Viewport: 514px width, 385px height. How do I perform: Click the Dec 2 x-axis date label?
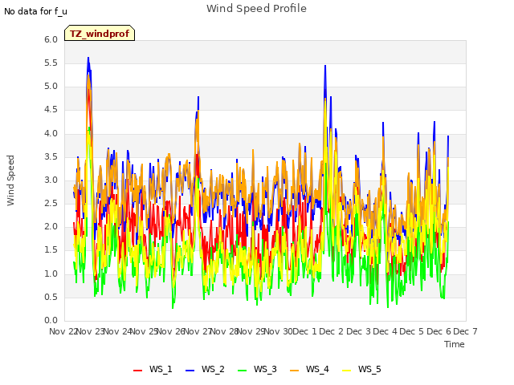(x=331, y=331)
